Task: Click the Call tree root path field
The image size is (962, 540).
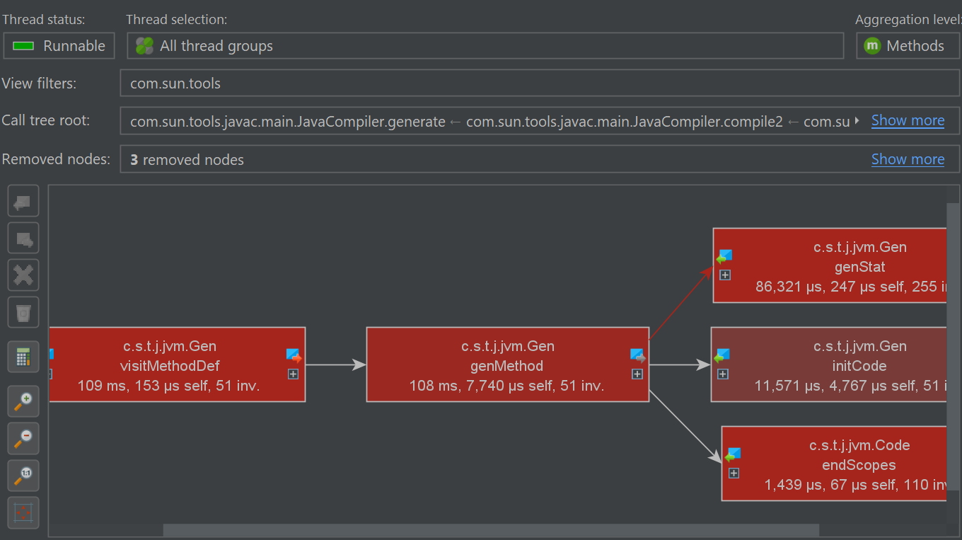Action: (x=540, y=120)
